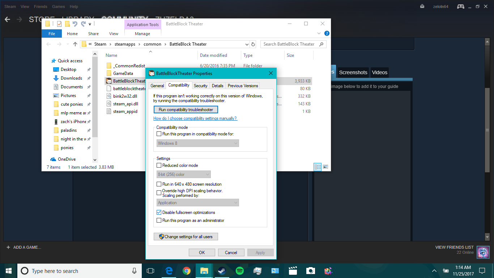Viewport: 494px width, 278px height.
Task: Switch to the General tab in Properties
Action: click(x=157, y=86)
